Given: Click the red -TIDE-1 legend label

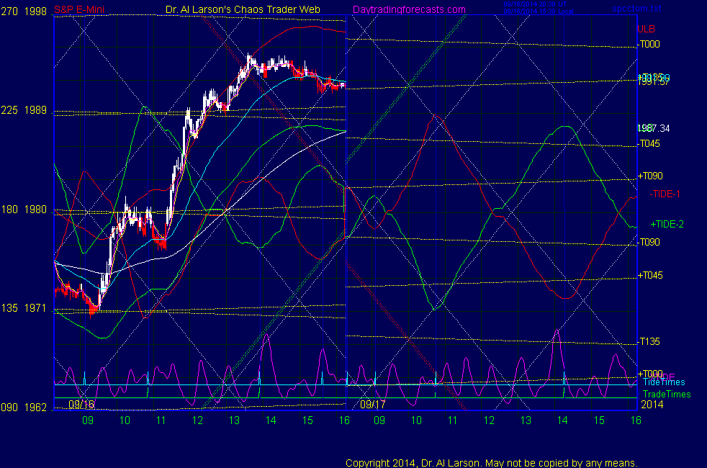Looking at the screenshot, I should (x=665, y=194).
